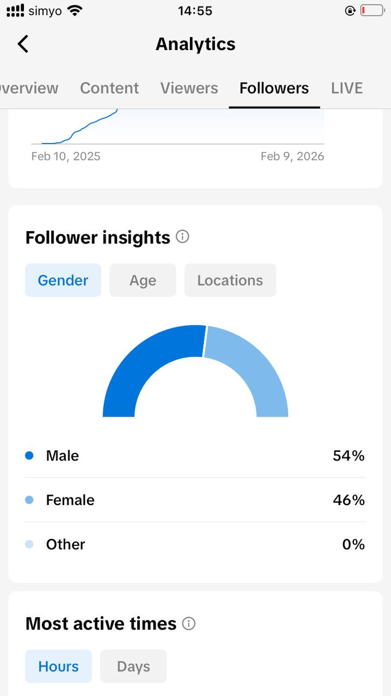Tap the Male dark blue legend dot
Viewport: 391px width, 696px height.
click(29, 456)
